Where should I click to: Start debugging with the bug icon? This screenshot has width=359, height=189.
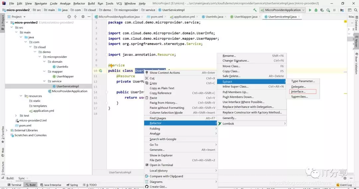point(316,10)
